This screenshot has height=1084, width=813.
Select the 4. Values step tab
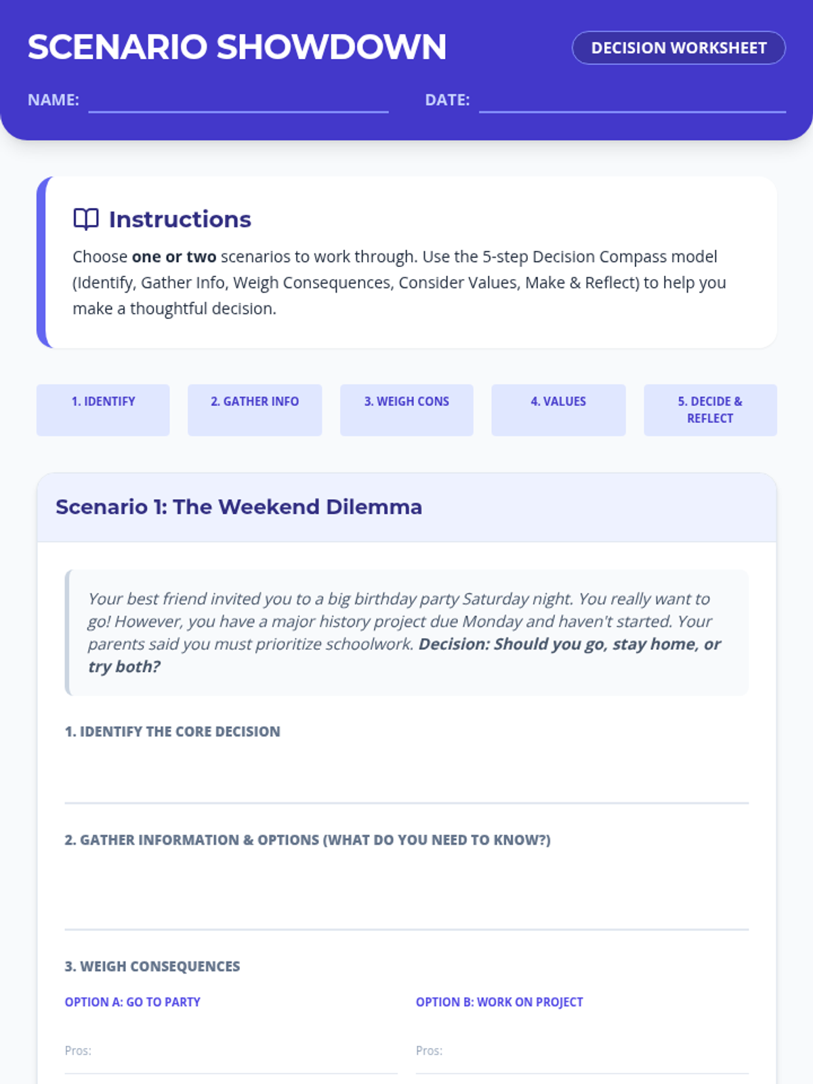558,409
